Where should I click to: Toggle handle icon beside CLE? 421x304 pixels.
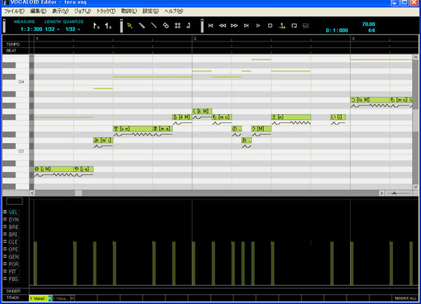[5, 242]
